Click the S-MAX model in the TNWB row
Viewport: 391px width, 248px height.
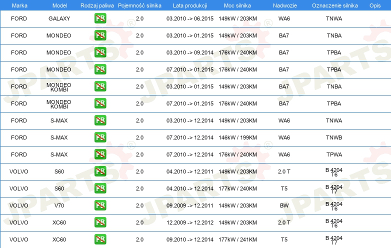(59, 137)
